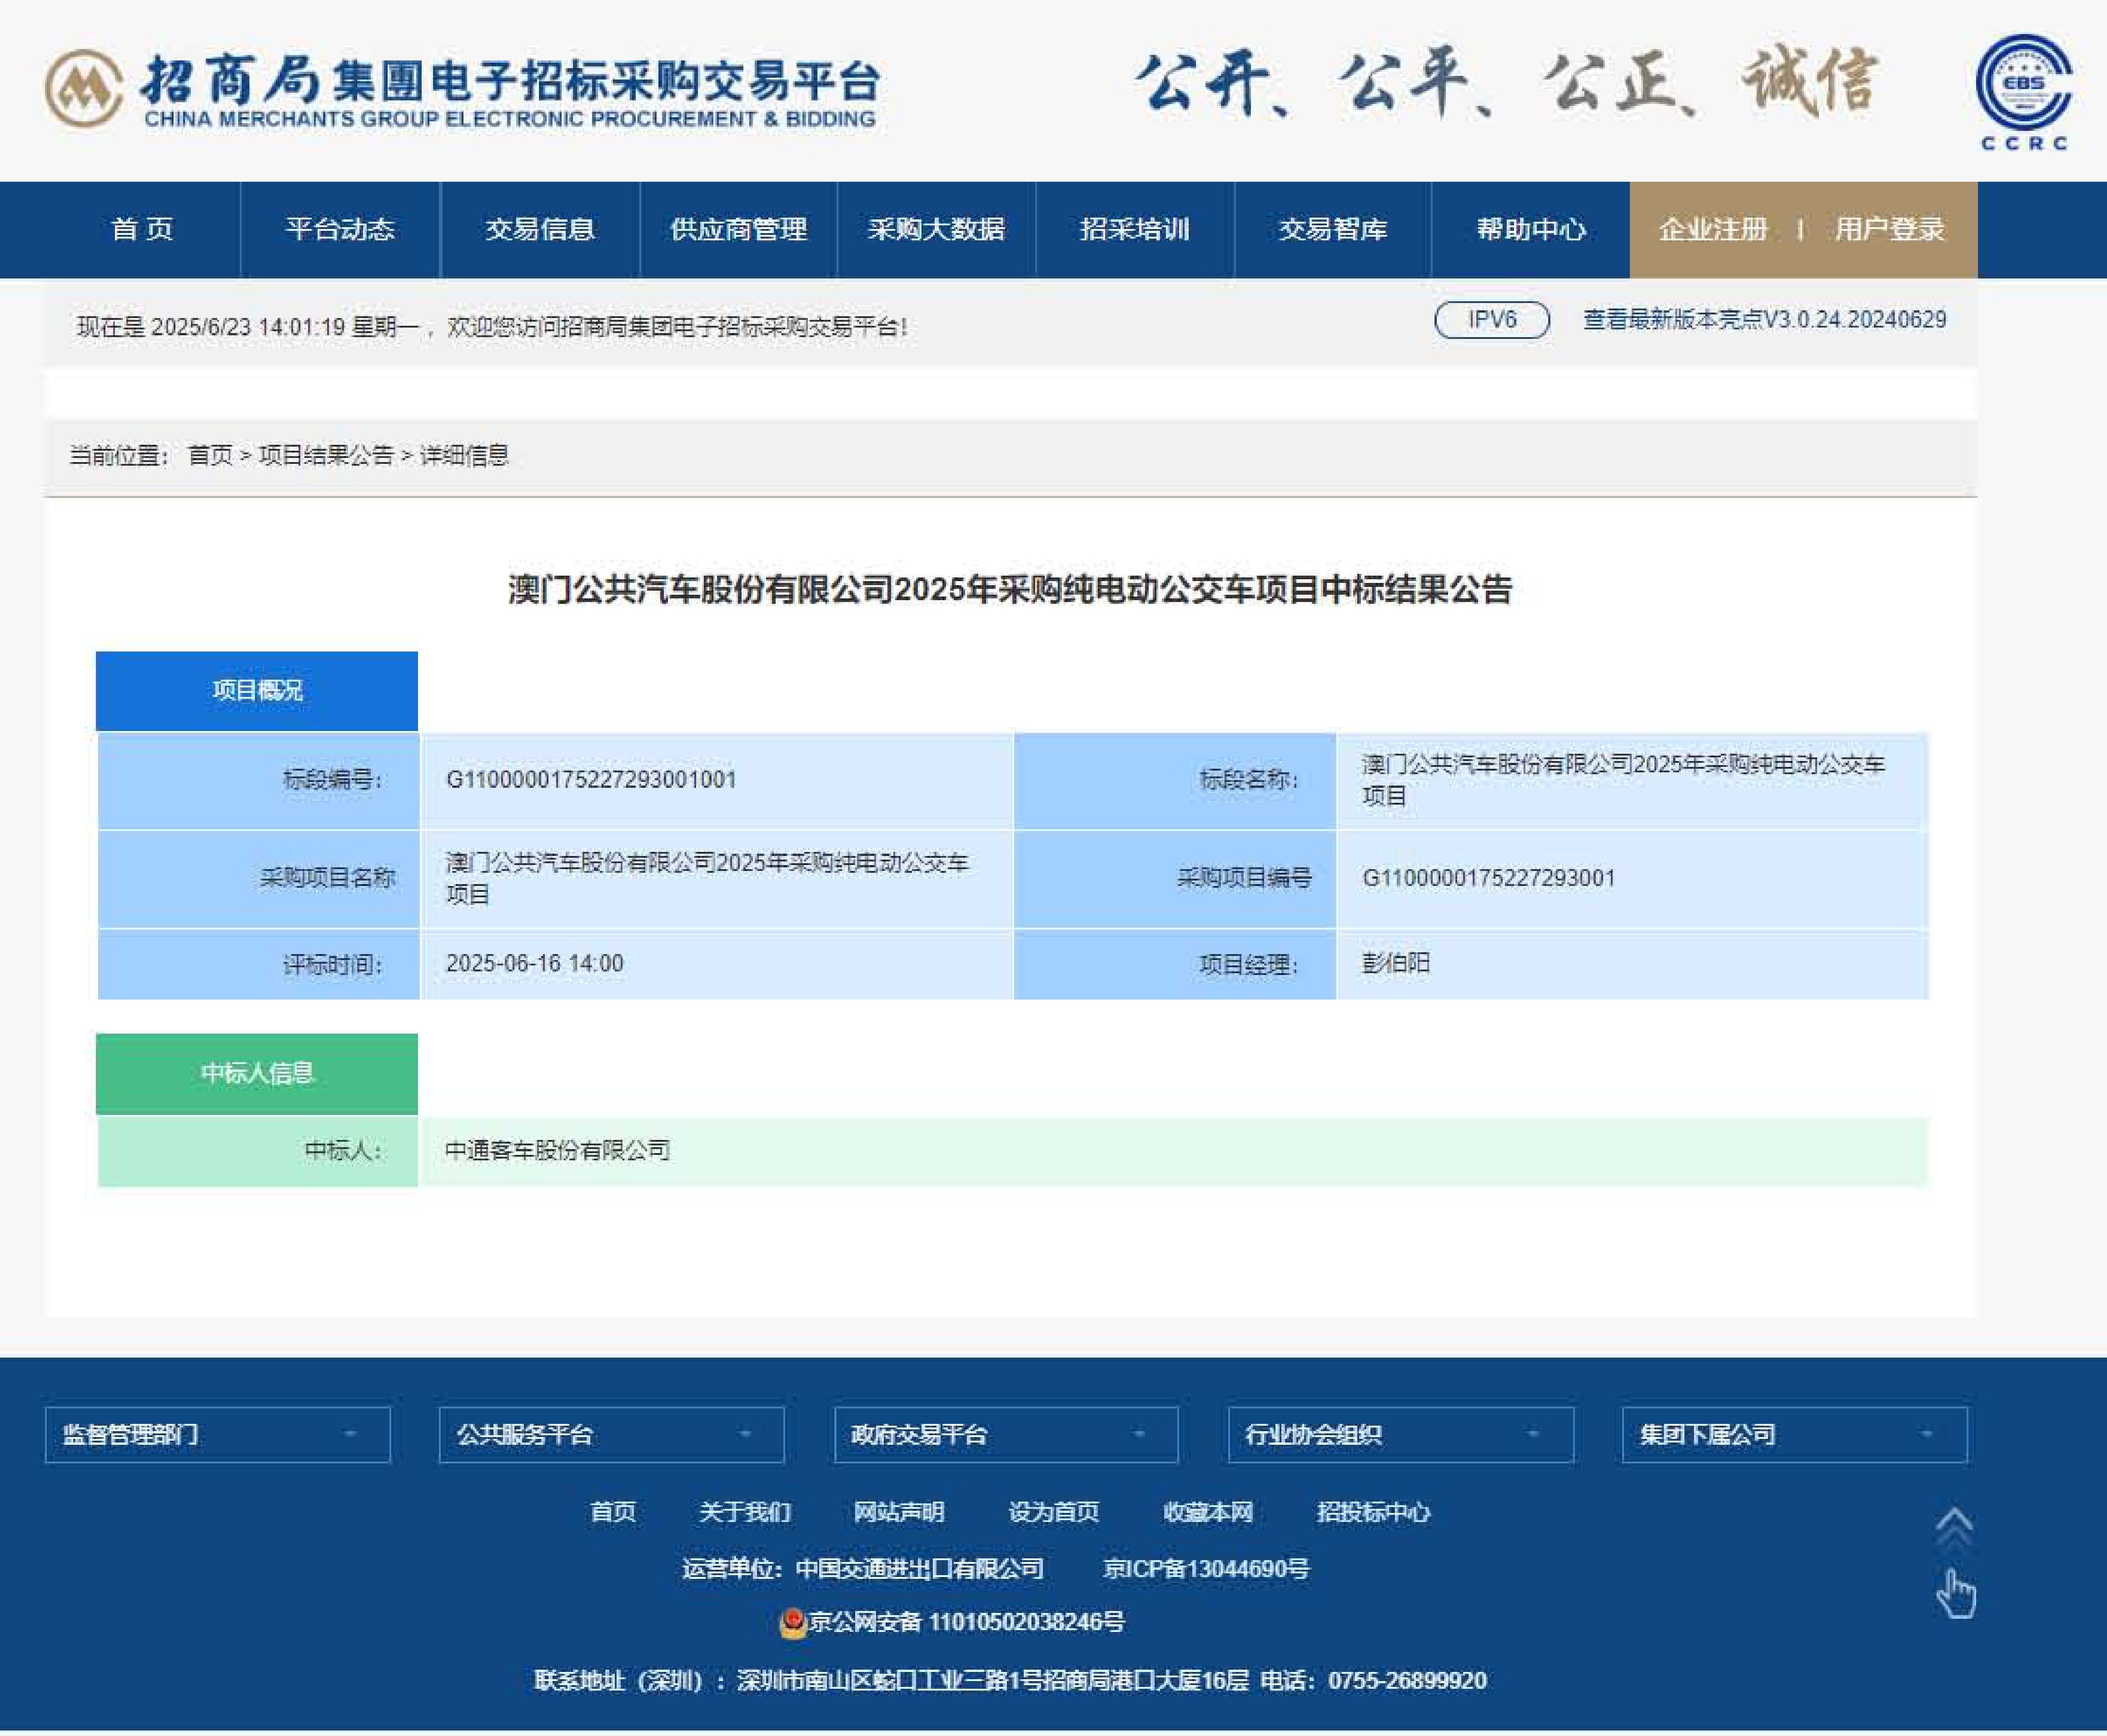This screenshot has height=1736, width=2107.
Task: Open the 首页 navigation menu item
Action: [x=142, y=230]
